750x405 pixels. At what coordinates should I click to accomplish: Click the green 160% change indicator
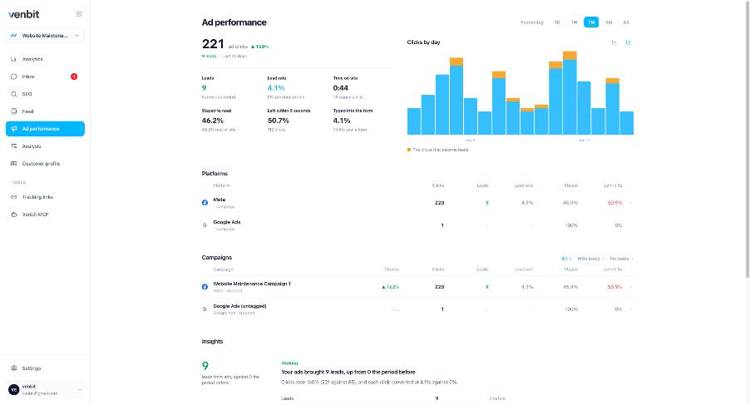(x=260, y=47)
